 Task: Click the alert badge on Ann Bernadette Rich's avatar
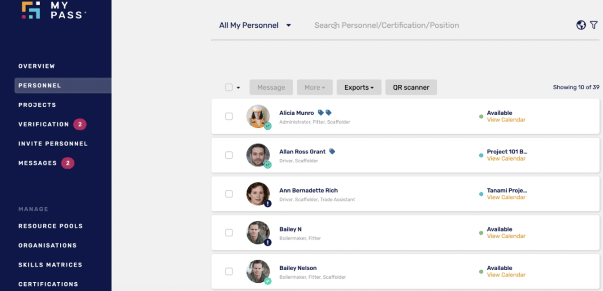tap(268, 203)
